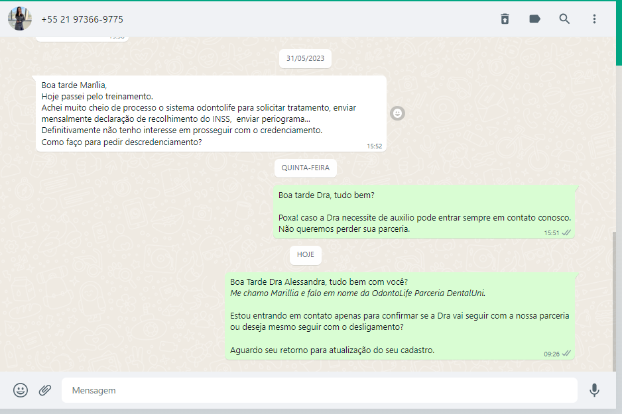Open the label tag icon

click(x=534, y=19)
